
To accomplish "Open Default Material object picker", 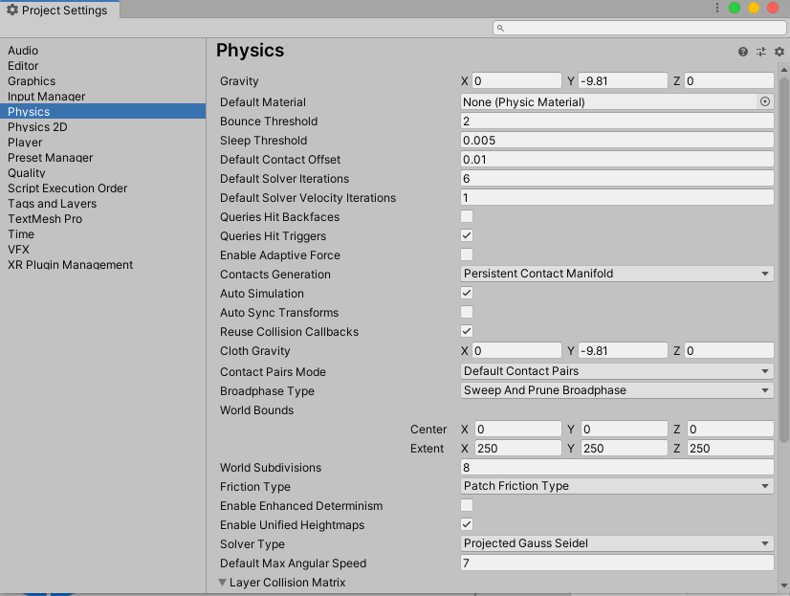I will (x=765, y=101).
